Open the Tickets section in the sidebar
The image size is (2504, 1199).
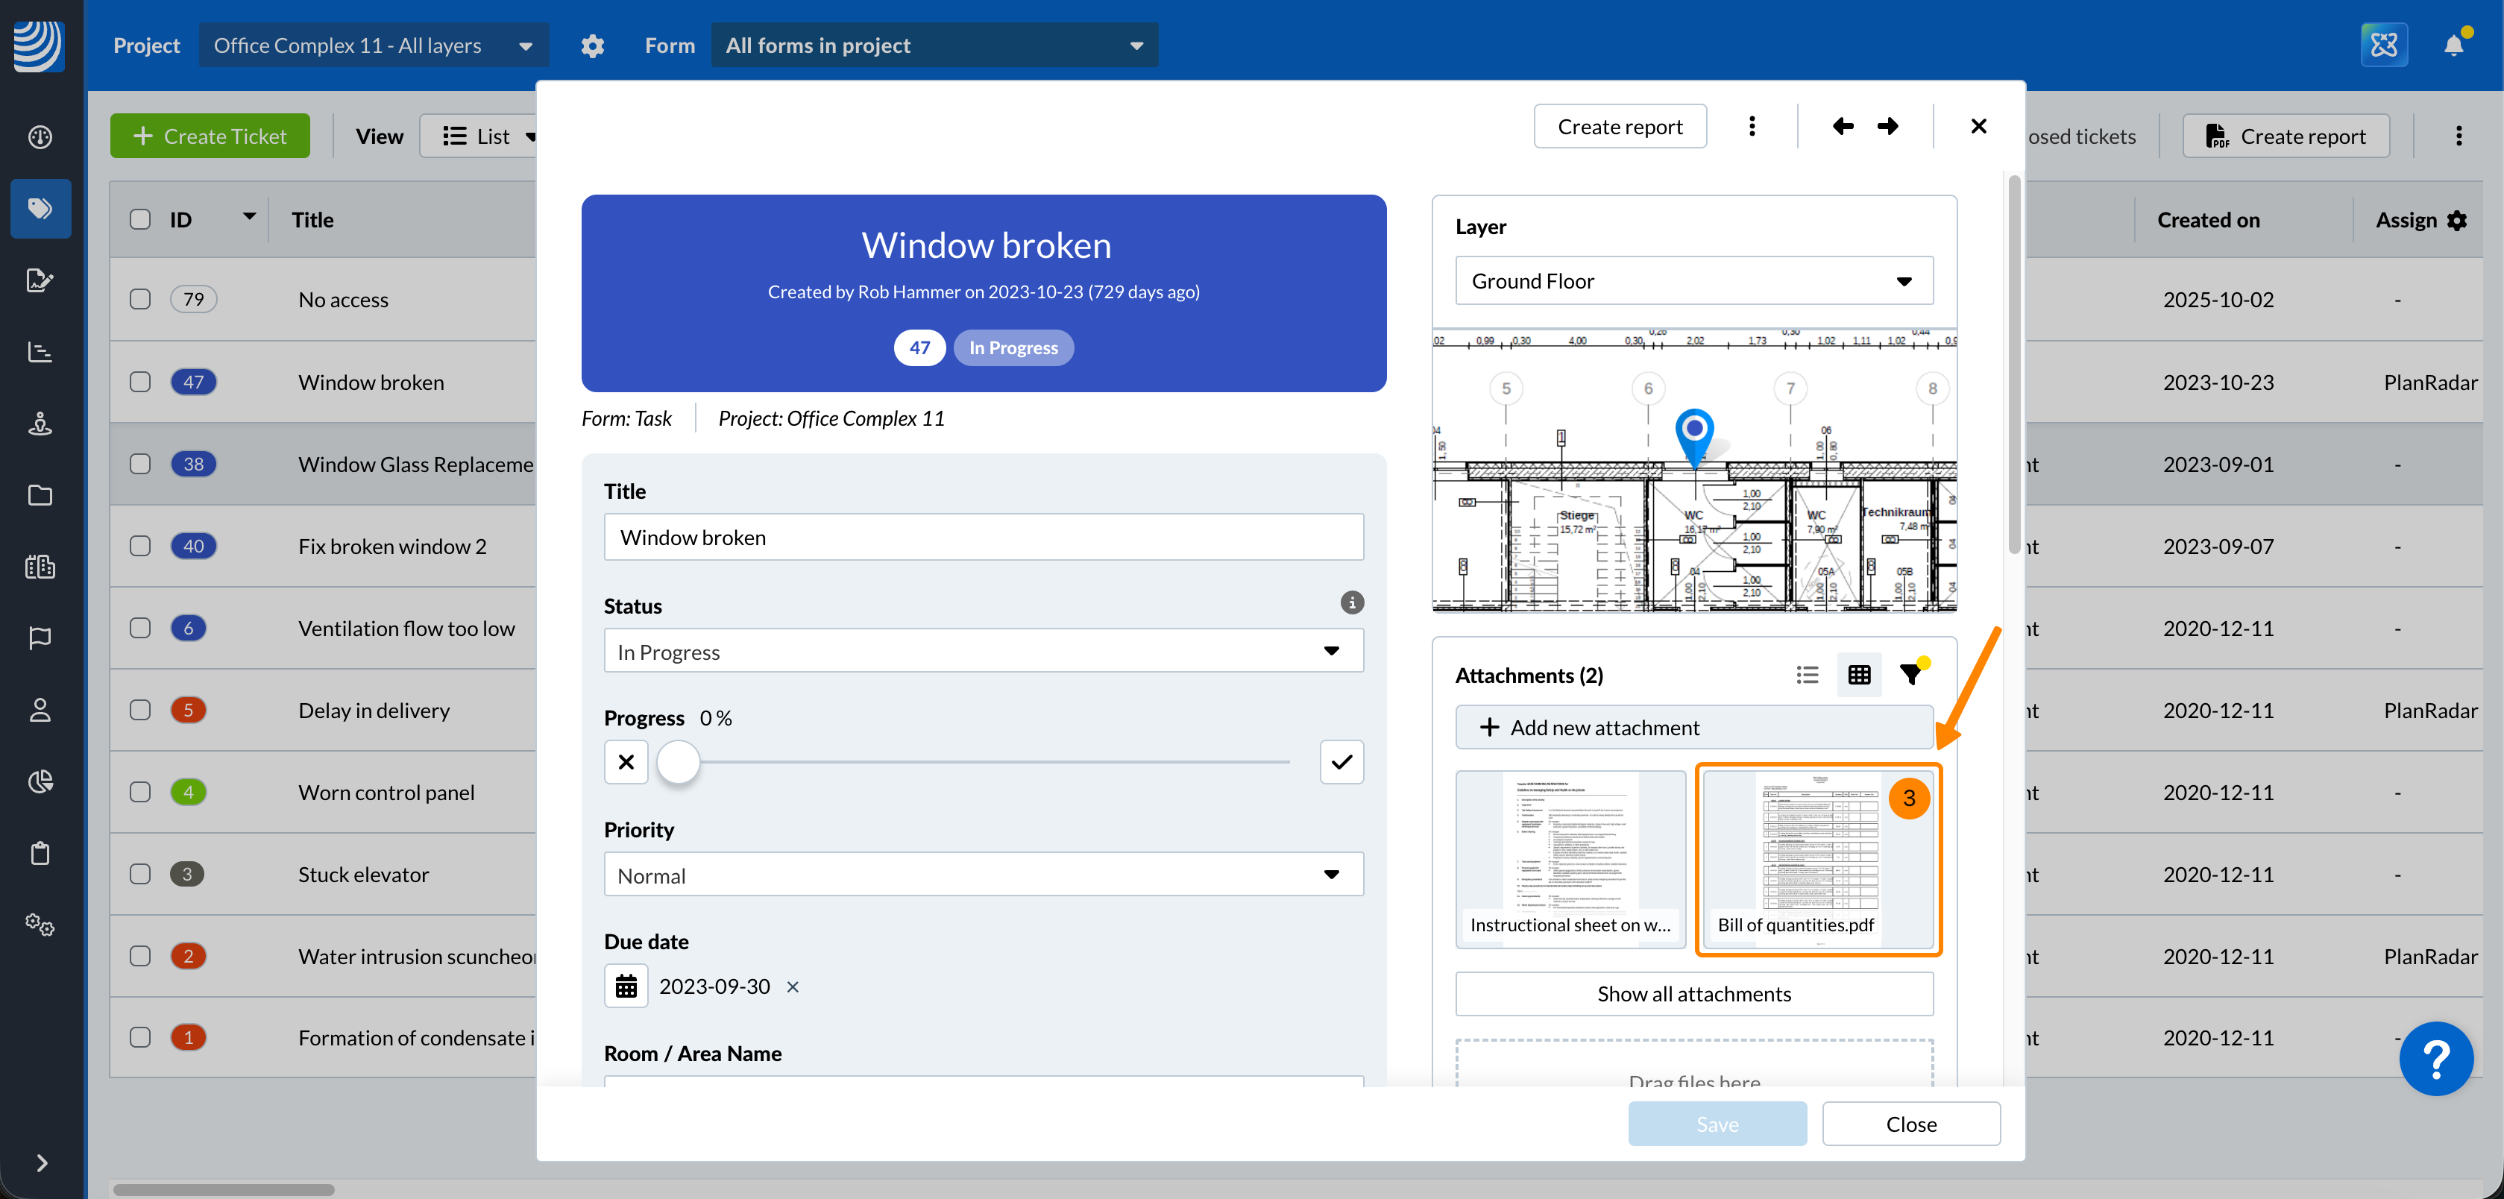click(x=40, y=208)
